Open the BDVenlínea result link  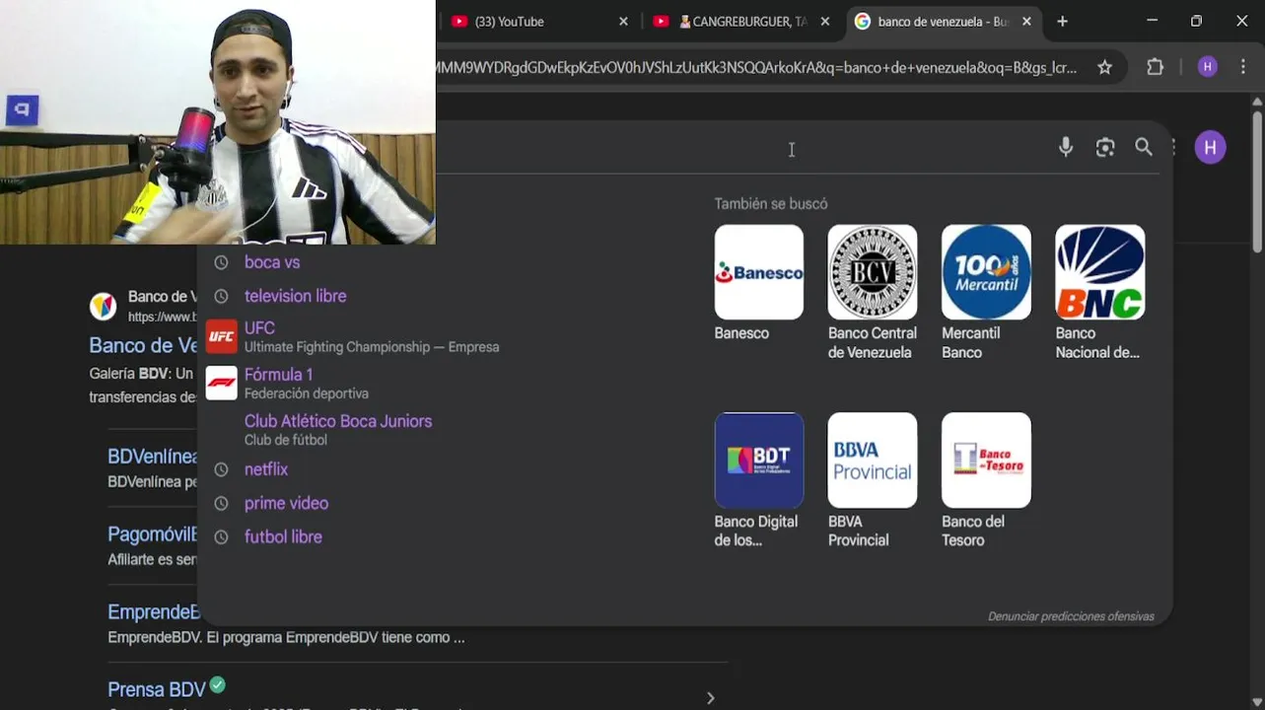click(153, 457)
